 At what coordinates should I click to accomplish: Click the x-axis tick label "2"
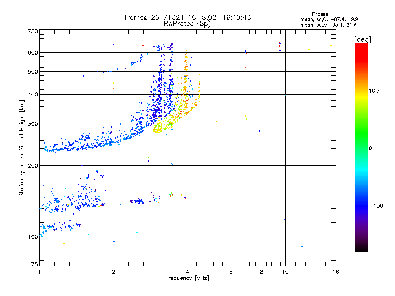tap(114, 272)
